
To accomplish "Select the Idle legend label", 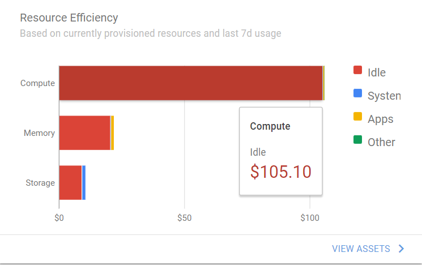I will click(x=376, y=72).
